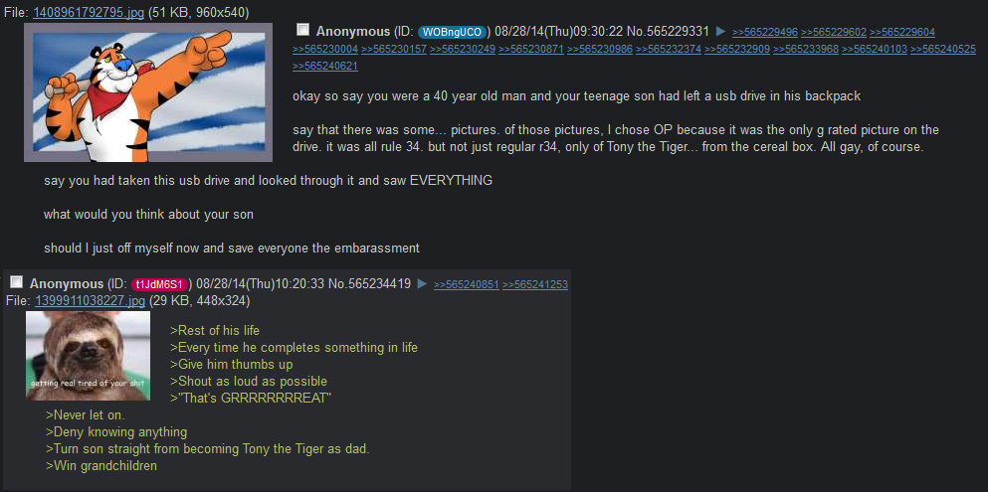The image size is (988, 492).
Task: Follow backlink >>565230004
Action: pos(325,49)
